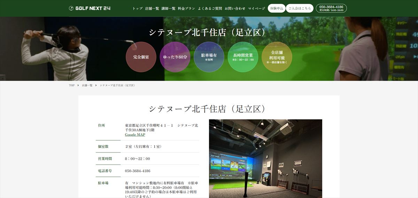The width and height of the screenshot is (418, 198).
Task: Click the 050-3684-4186 phone button in header
Action: click(x=331, y=8)
